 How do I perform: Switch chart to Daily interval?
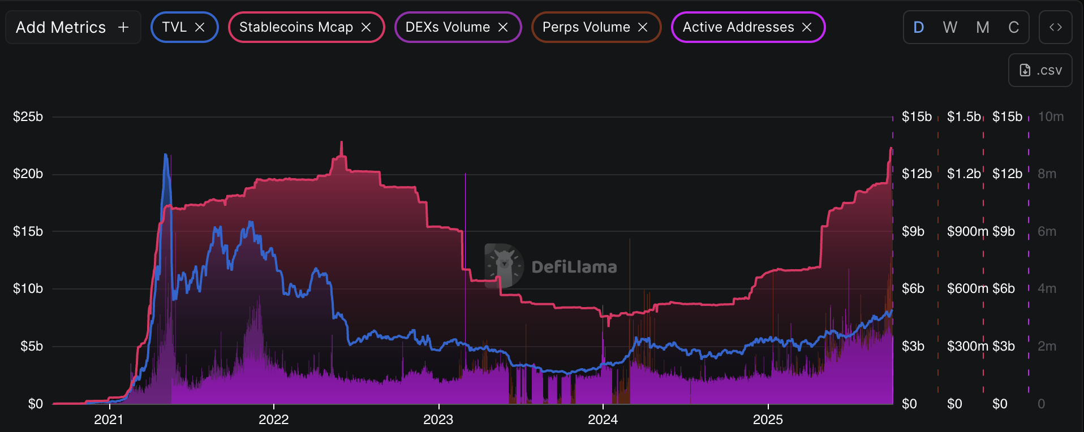tap(919, 27)
